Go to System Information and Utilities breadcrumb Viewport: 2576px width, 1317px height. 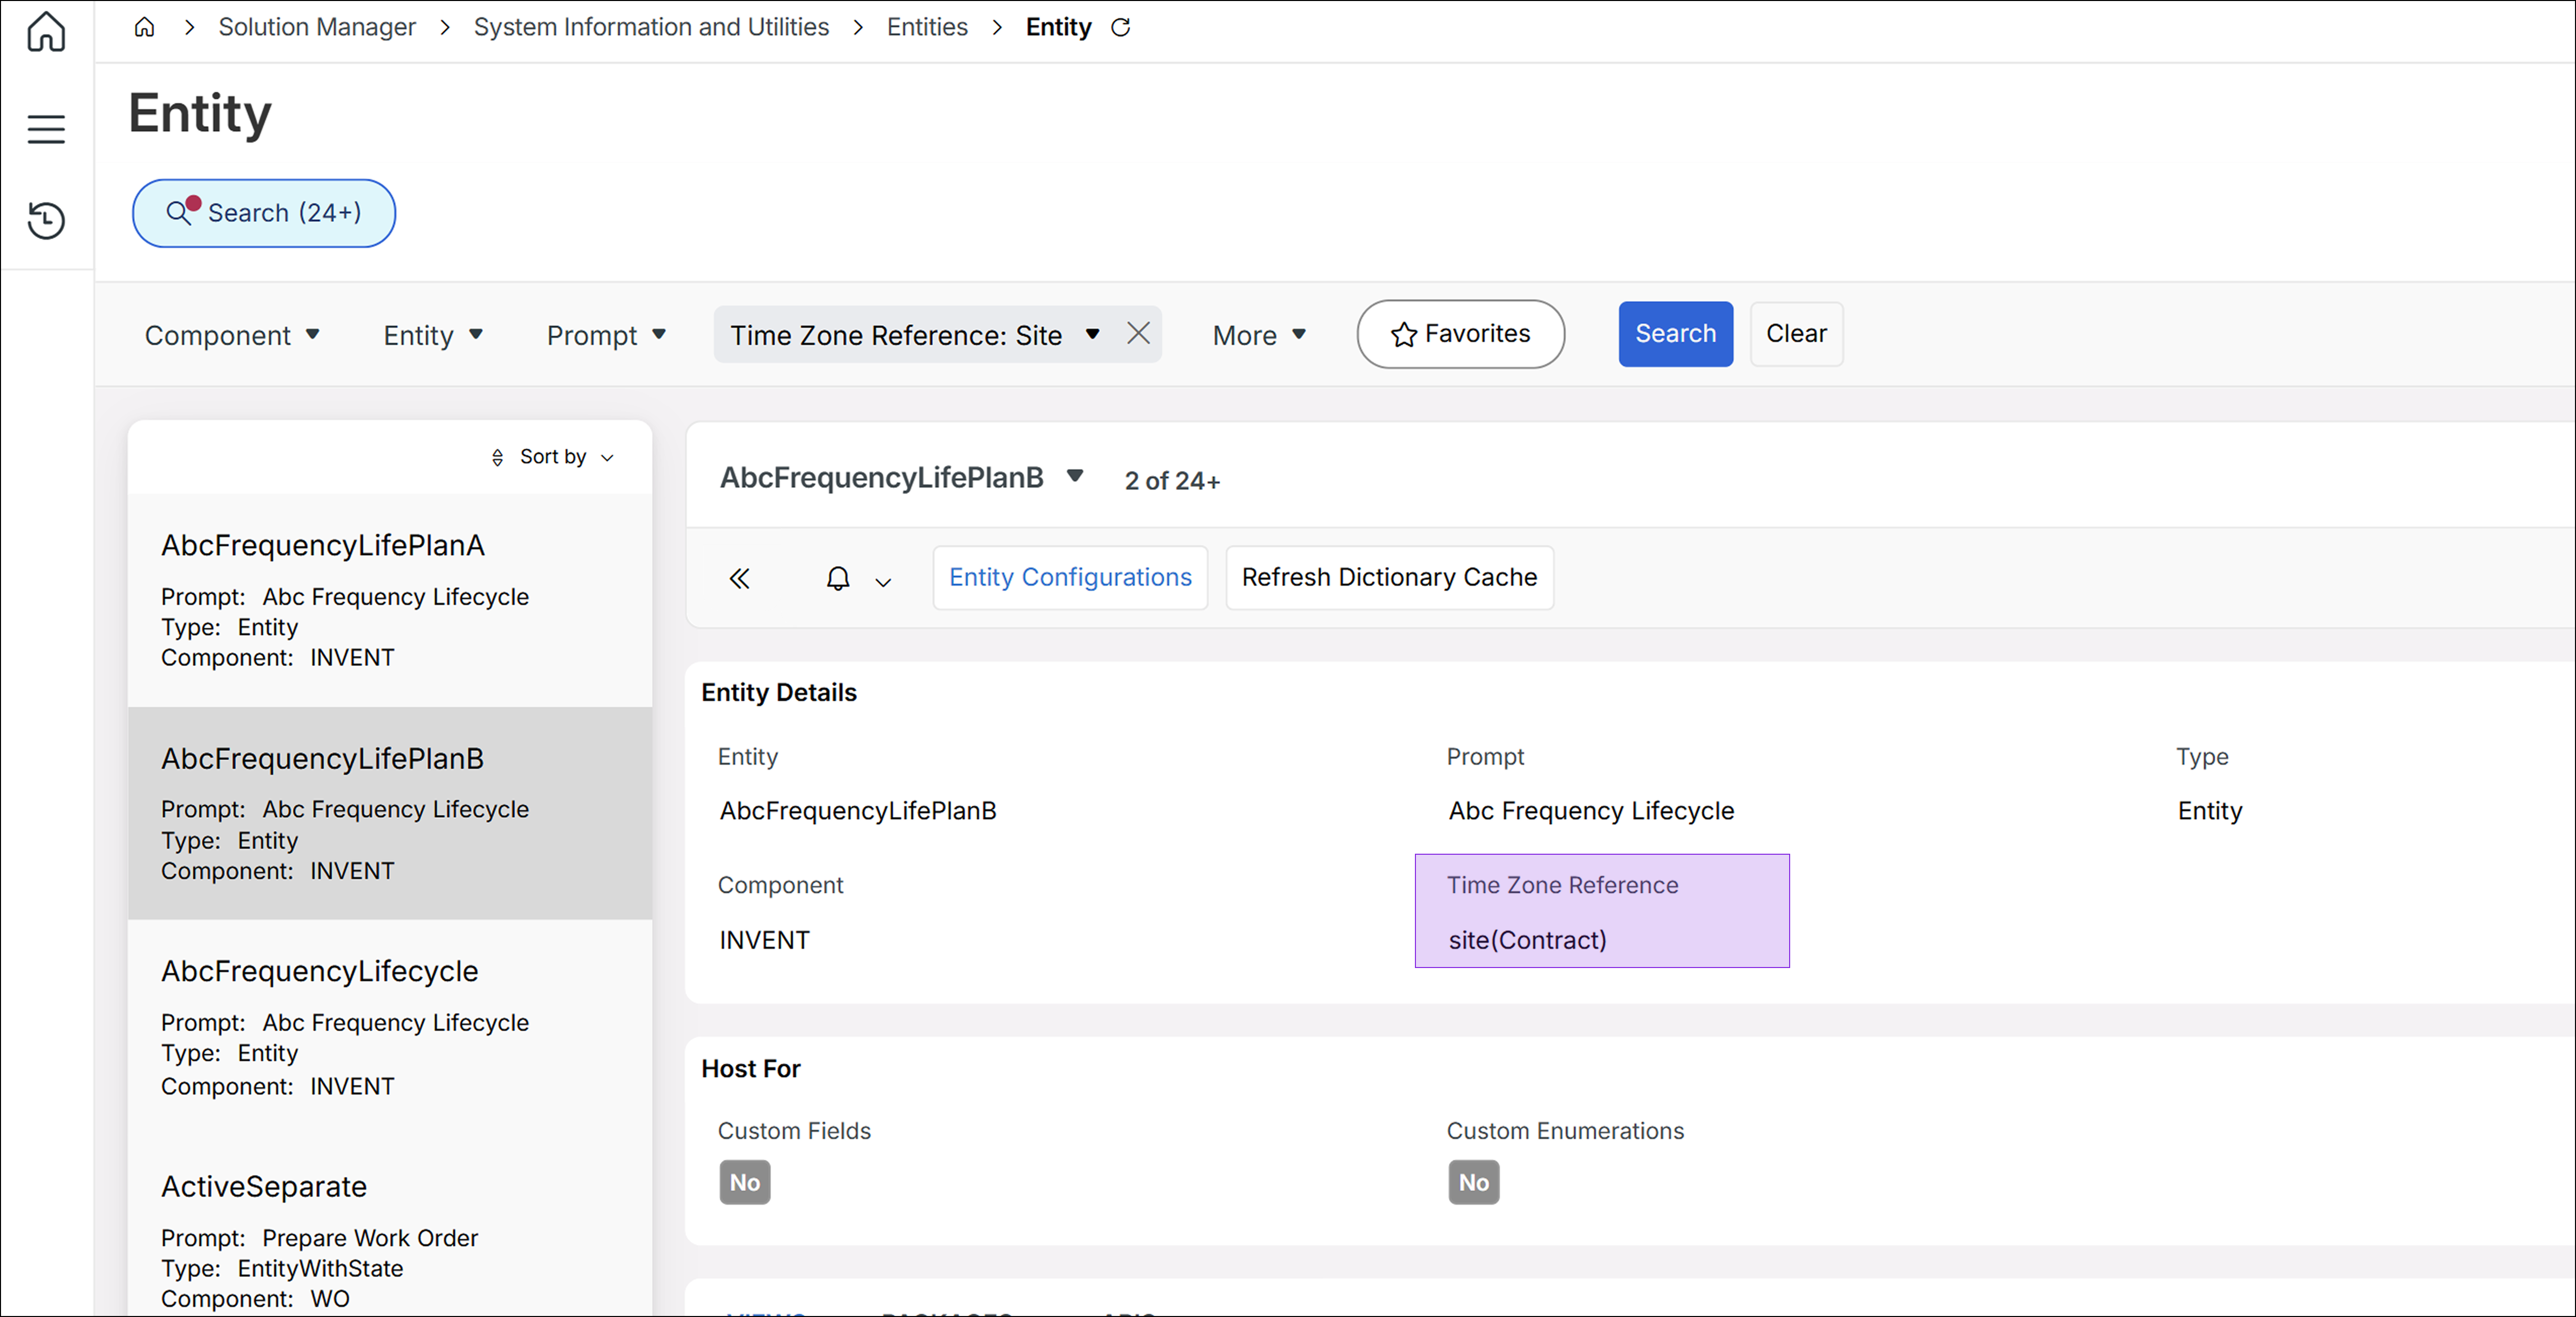coord(651,27)
